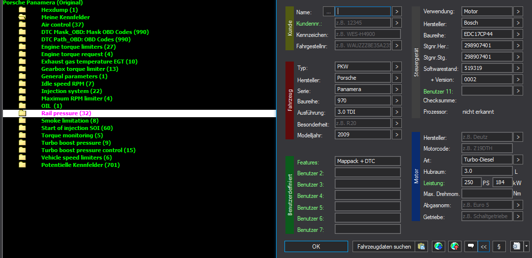Click the Ausführung field showing 3.0 TDI
Image resolution: width=532 pixels, height=258 pixels.
pos(363,112)
